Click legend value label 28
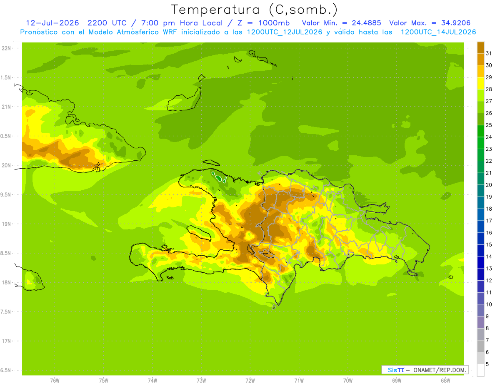The image size is (500, 386). 489,89
